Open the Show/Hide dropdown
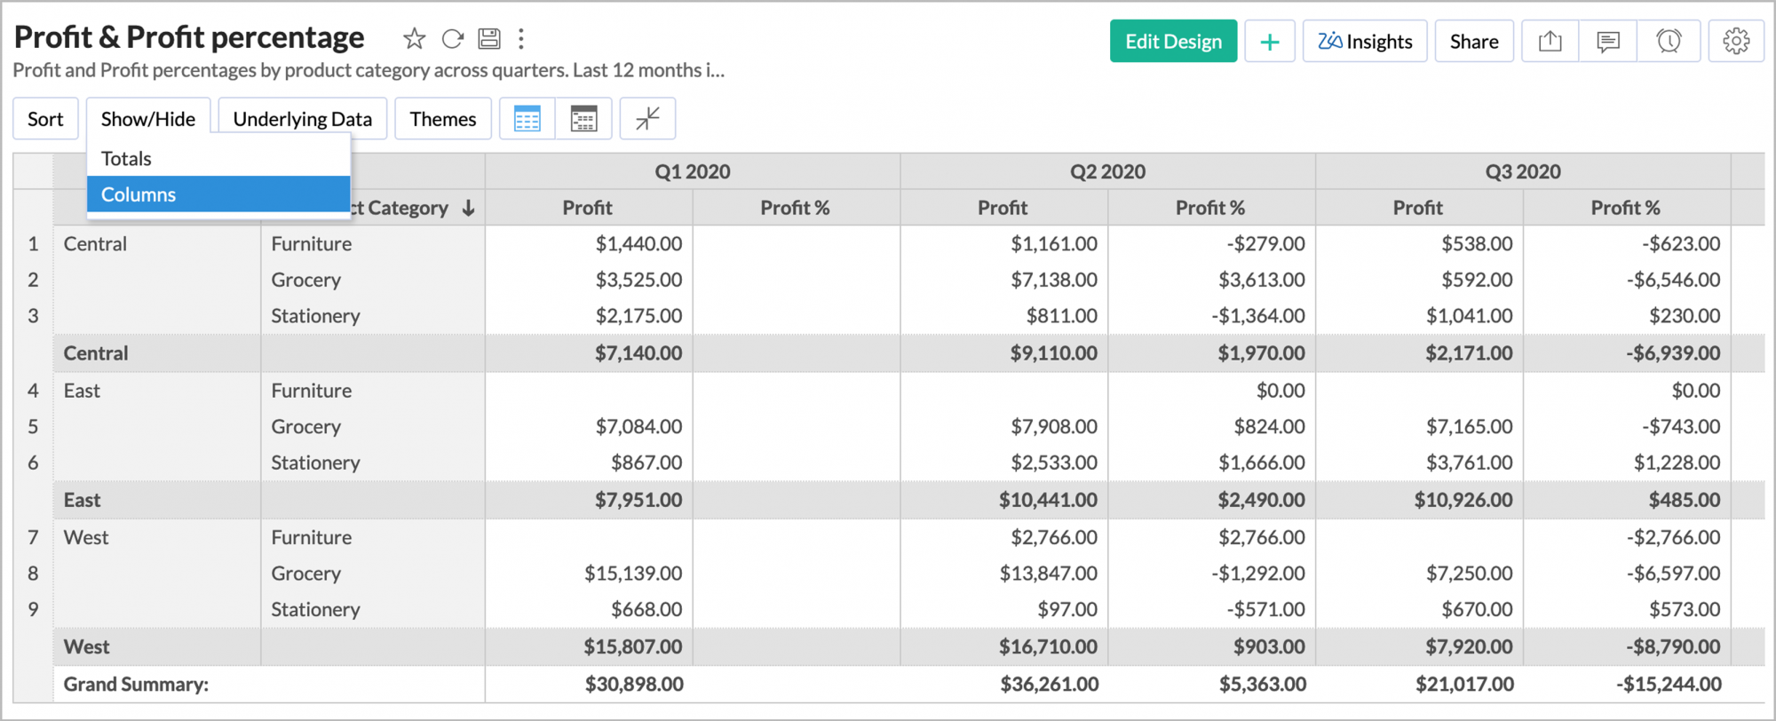This screenshot has height=721, width=1776. [148, 119]
